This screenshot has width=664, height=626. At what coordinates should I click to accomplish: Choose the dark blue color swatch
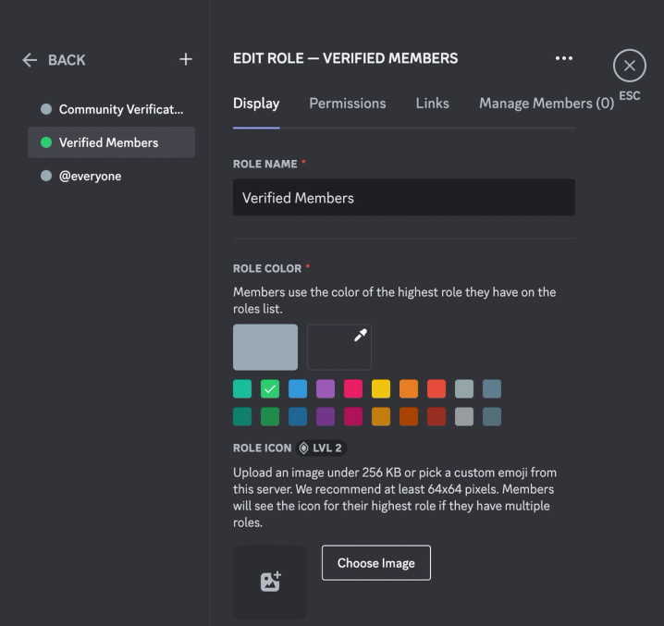[x=298, y=417]
